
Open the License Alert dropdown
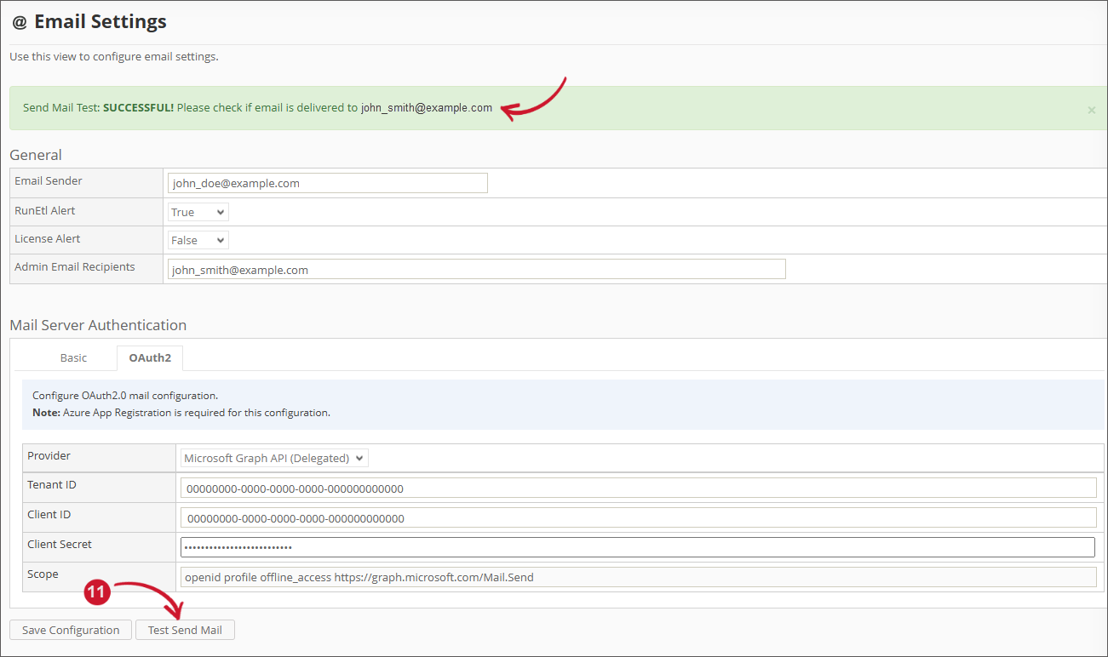197,239
